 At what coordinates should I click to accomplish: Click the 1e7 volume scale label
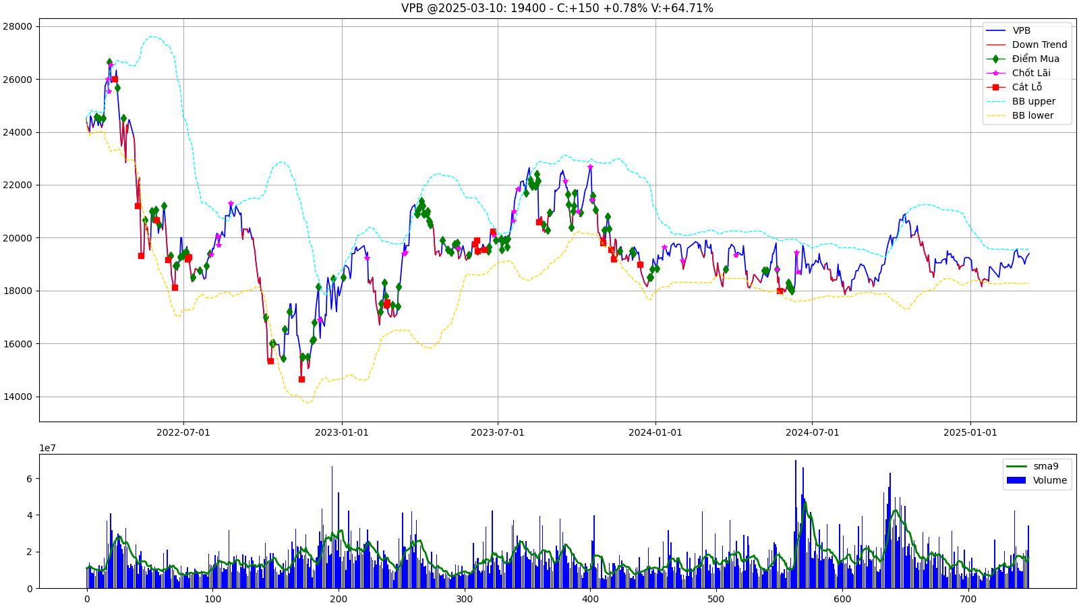(47, 448)
